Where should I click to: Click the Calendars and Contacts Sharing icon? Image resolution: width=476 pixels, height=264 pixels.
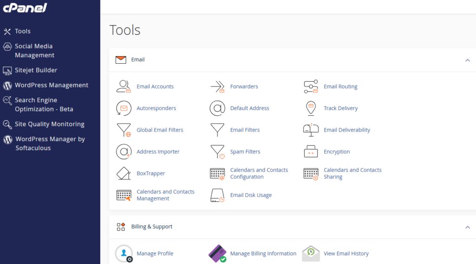click(311, 173)
